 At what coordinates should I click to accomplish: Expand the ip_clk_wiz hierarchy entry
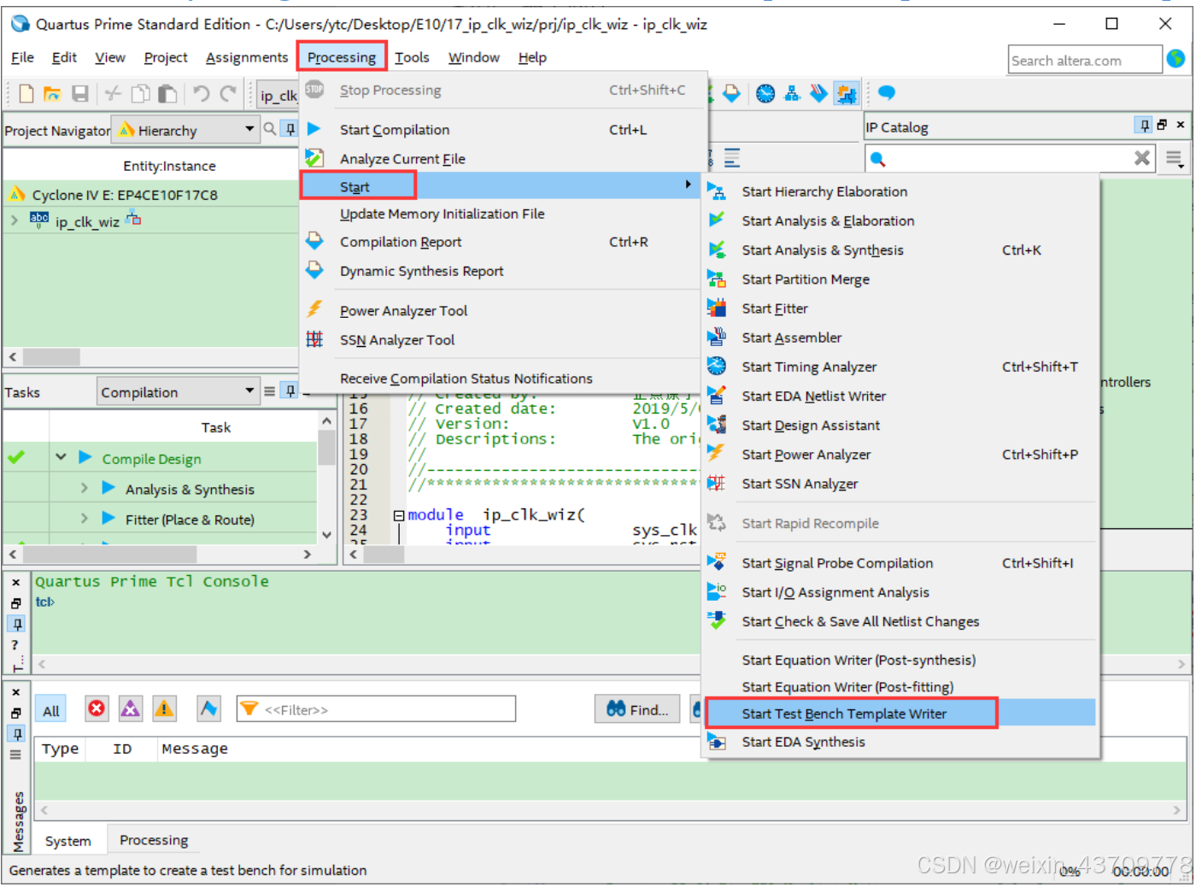pyautogui.click(x=15, y=220)
